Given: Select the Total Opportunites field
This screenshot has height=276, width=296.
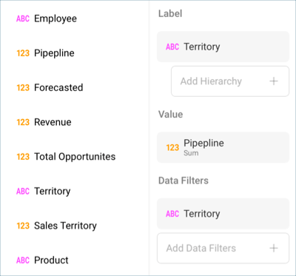Looking at the screenshot, I should pos(75,157).
